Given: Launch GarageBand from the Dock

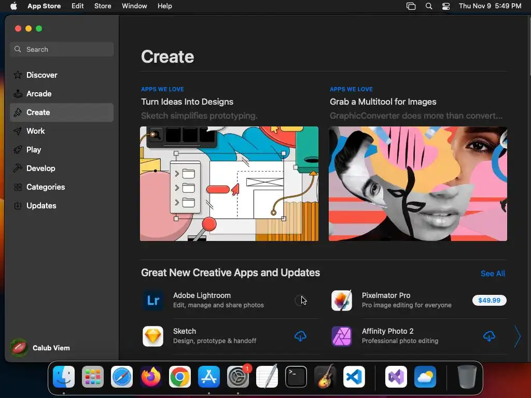Looking at the screenshot, I should click(x=325, y=377).
